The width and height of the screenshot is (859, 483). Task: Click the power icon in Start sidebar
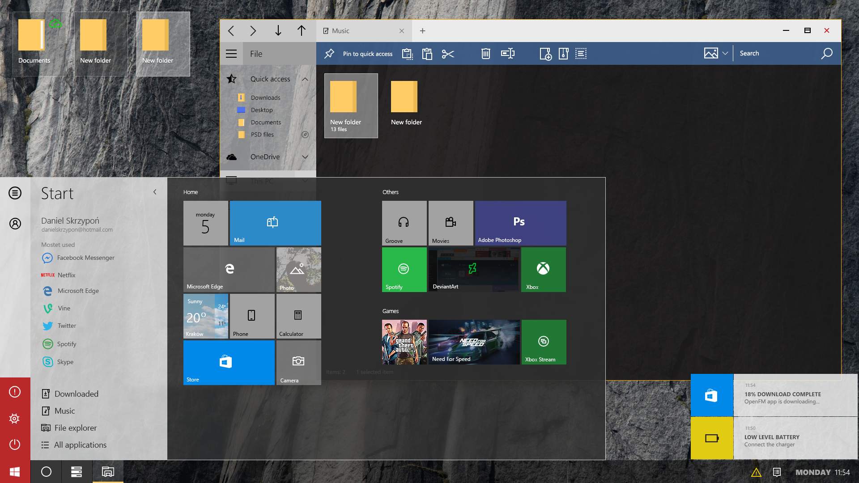(15, 445)
